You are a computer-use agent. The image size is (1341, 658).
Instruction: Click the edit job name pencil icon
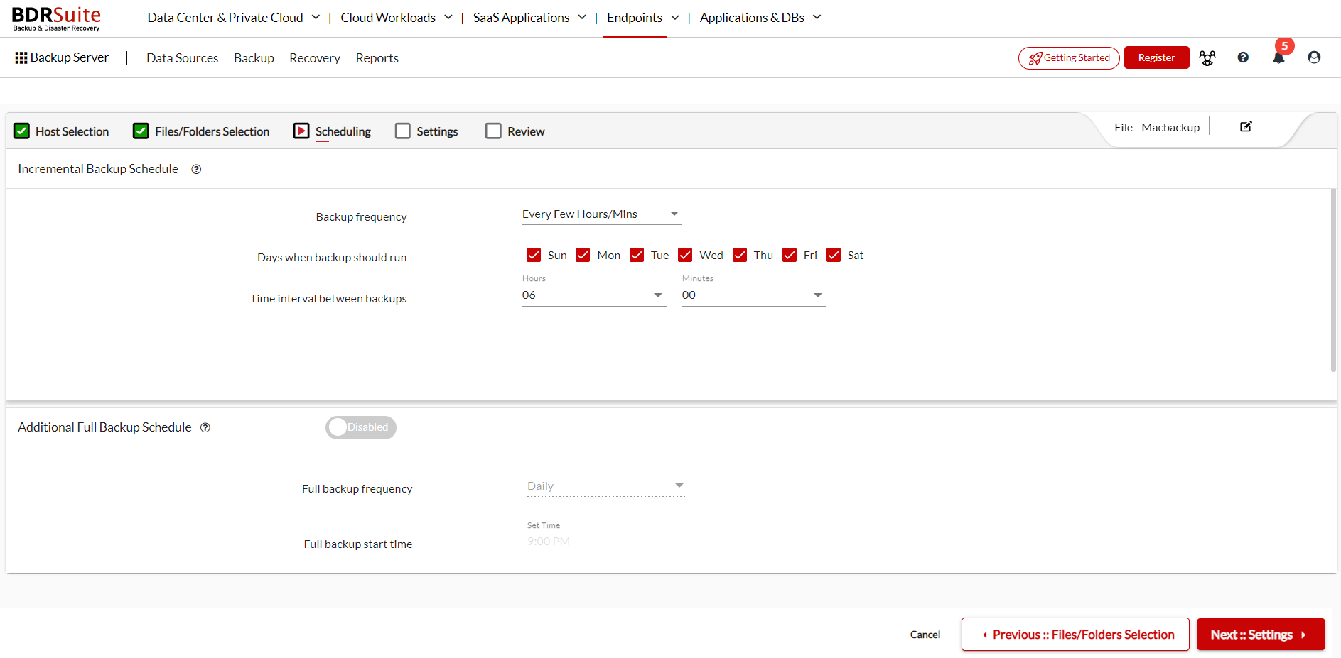coord(1246,126)
